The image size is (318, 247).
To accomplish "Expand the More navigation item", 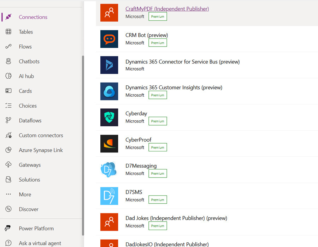I will point(25,194).
